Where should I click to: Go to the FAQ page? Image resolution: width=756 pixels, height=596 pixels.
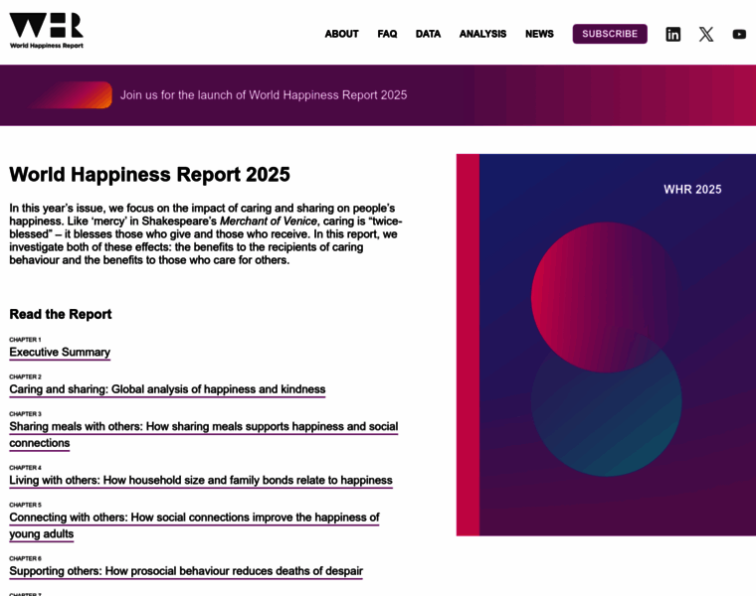coord(387,34)
